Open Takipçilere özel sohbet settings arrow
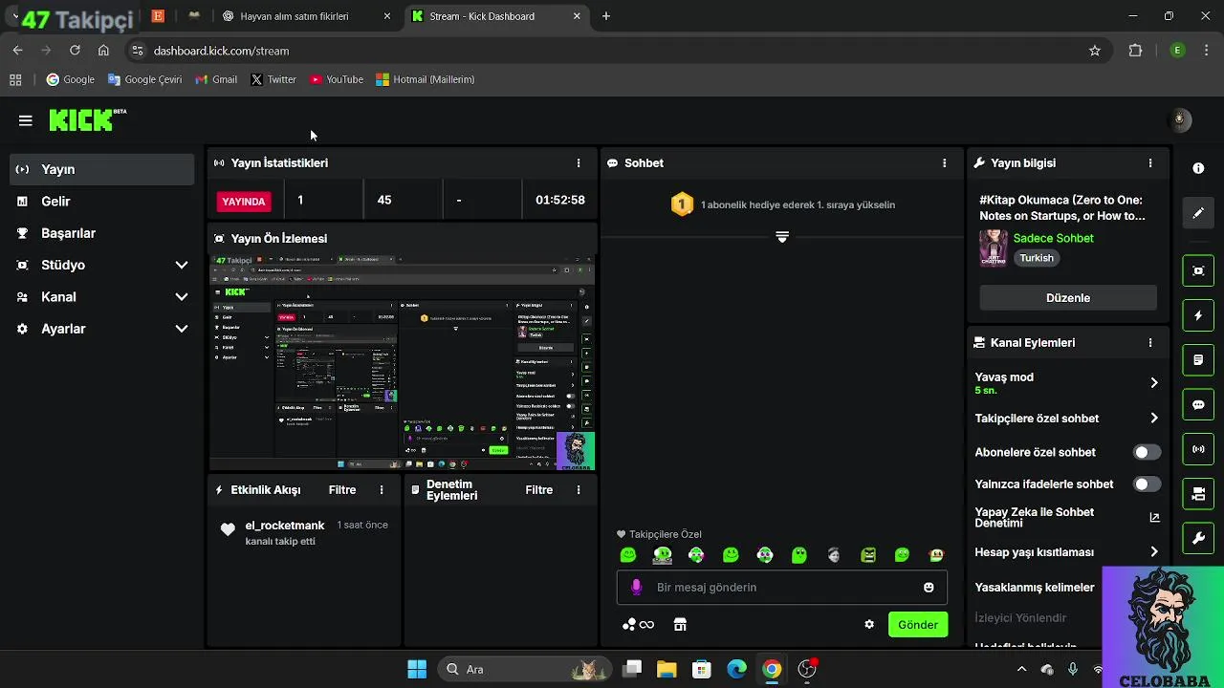Viewport: 1224px width, 688px height. pos(1154,419)
